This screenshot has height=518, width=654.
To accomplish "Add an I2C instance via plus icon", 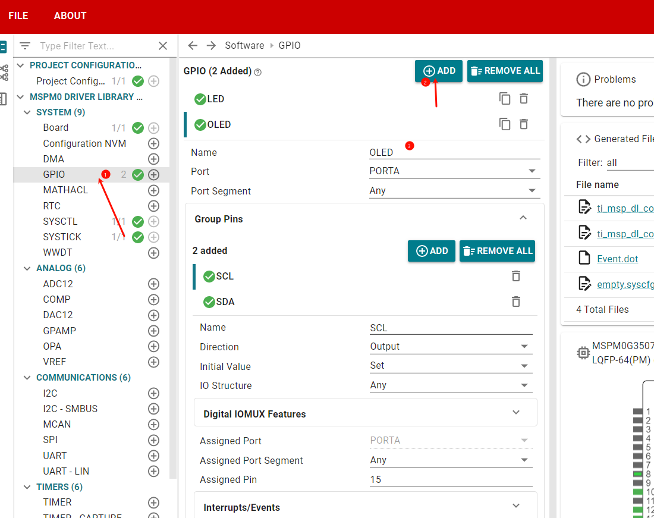I will coord(153,393).
